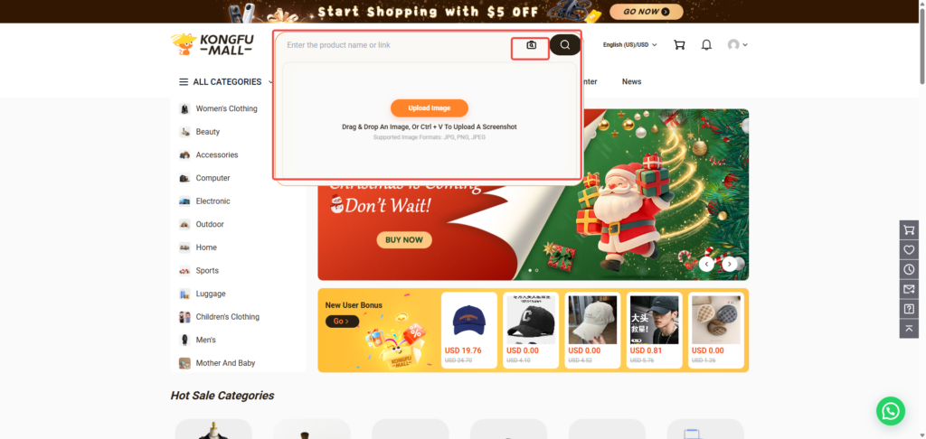Click the GO NOW promo button
The width and height of the screenshot is (926, 439).
[646, 11]
